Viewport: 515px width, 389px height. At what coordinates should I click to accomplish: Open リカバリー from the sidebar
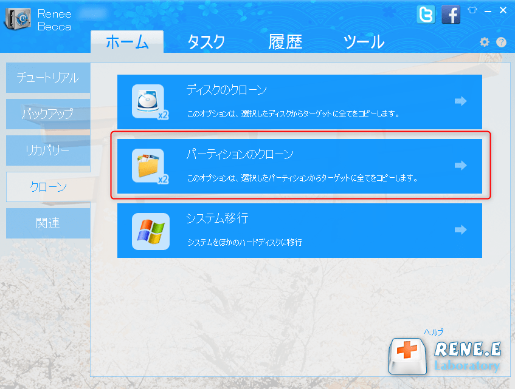[48, 151]
